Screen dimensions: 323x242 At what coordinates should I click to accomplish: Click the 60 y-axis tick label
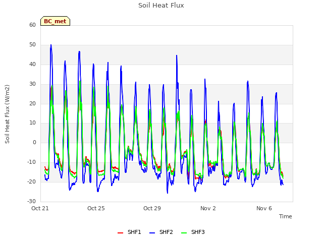[32, 25]
